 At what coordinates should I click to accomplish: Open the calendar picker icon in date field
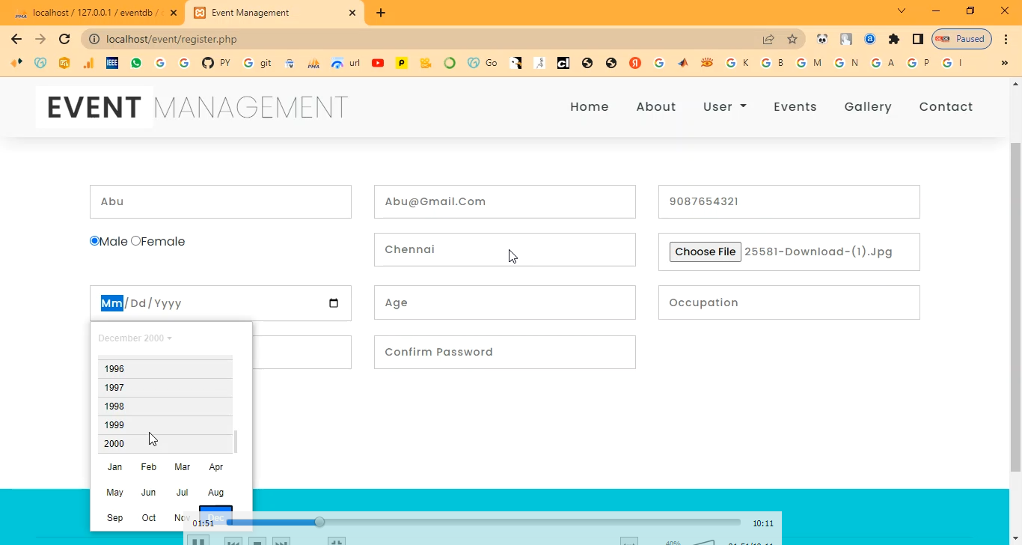point(334,303)
